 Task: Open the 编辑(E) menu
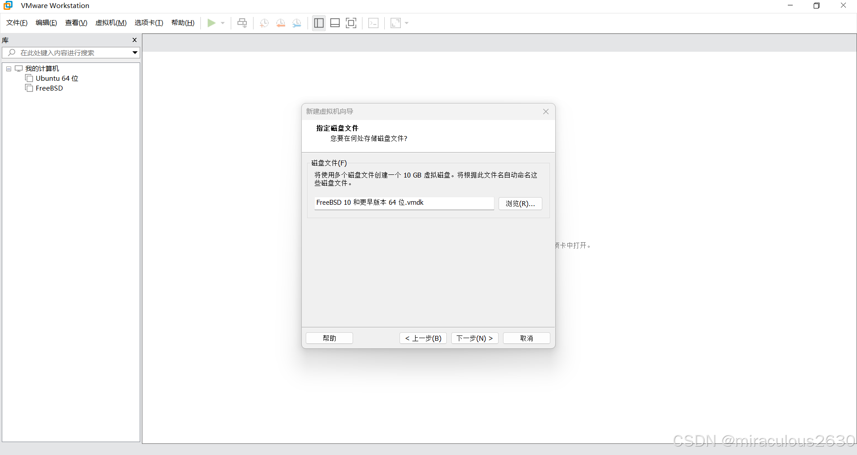(46, 23)
